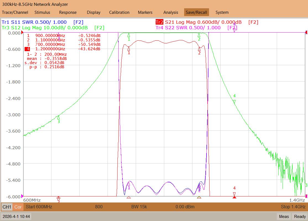The width and height of the screenshot is (308, 221).
Task: Click the -3.000 Y-axis scale label
Action: click(x=13, y=115)
